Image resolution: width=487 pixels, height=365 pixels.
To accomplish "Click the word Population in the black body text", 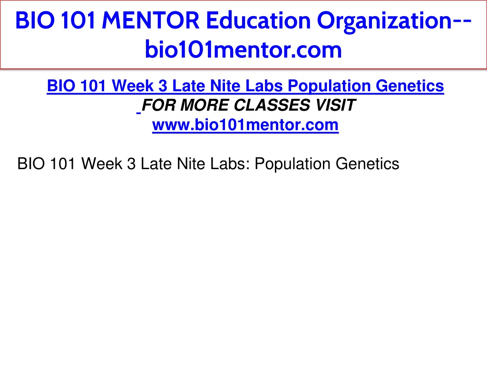I will pos(292,164).
